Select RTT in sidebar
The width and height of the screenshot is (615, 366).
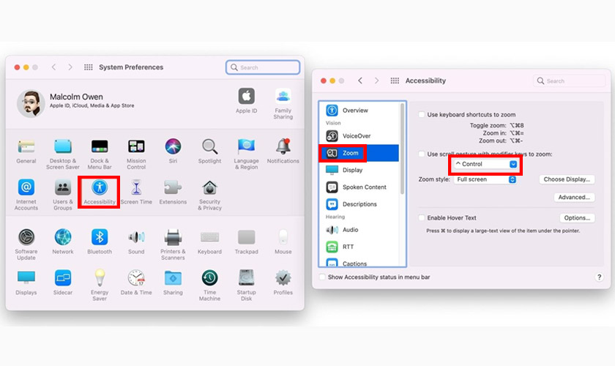[x=359, y=247]
